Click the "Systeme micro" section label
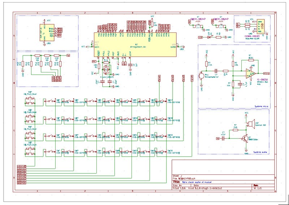Image resolution: width=289 pixels, height=205 pixels. (261, 107)
